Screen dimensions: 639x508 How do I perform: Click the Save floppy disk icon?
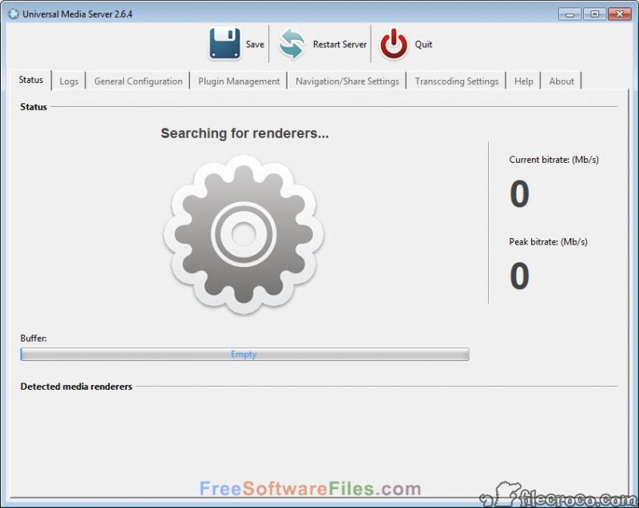224,44
